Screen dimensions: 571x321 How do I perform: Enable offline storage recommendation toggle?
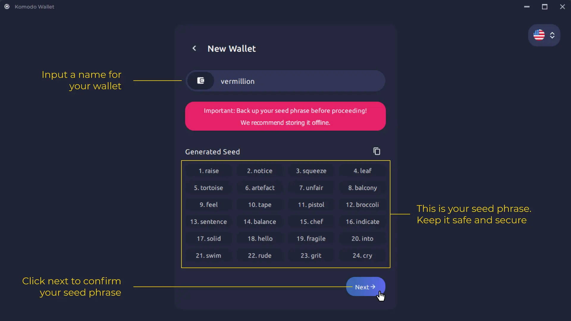pyautogui.click(x=285, y=117)
